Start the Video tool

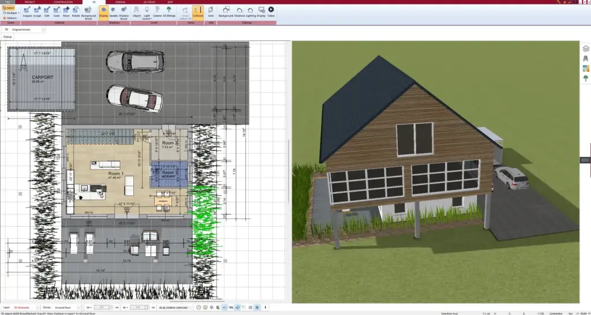pyautogui.click(x=271, y=12)
